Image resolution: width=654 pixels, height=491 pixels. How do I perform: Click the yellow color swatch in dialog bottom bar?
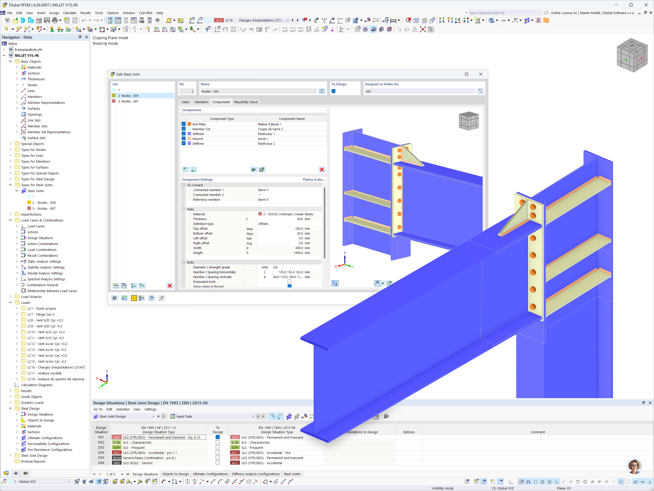coord(134,298)
